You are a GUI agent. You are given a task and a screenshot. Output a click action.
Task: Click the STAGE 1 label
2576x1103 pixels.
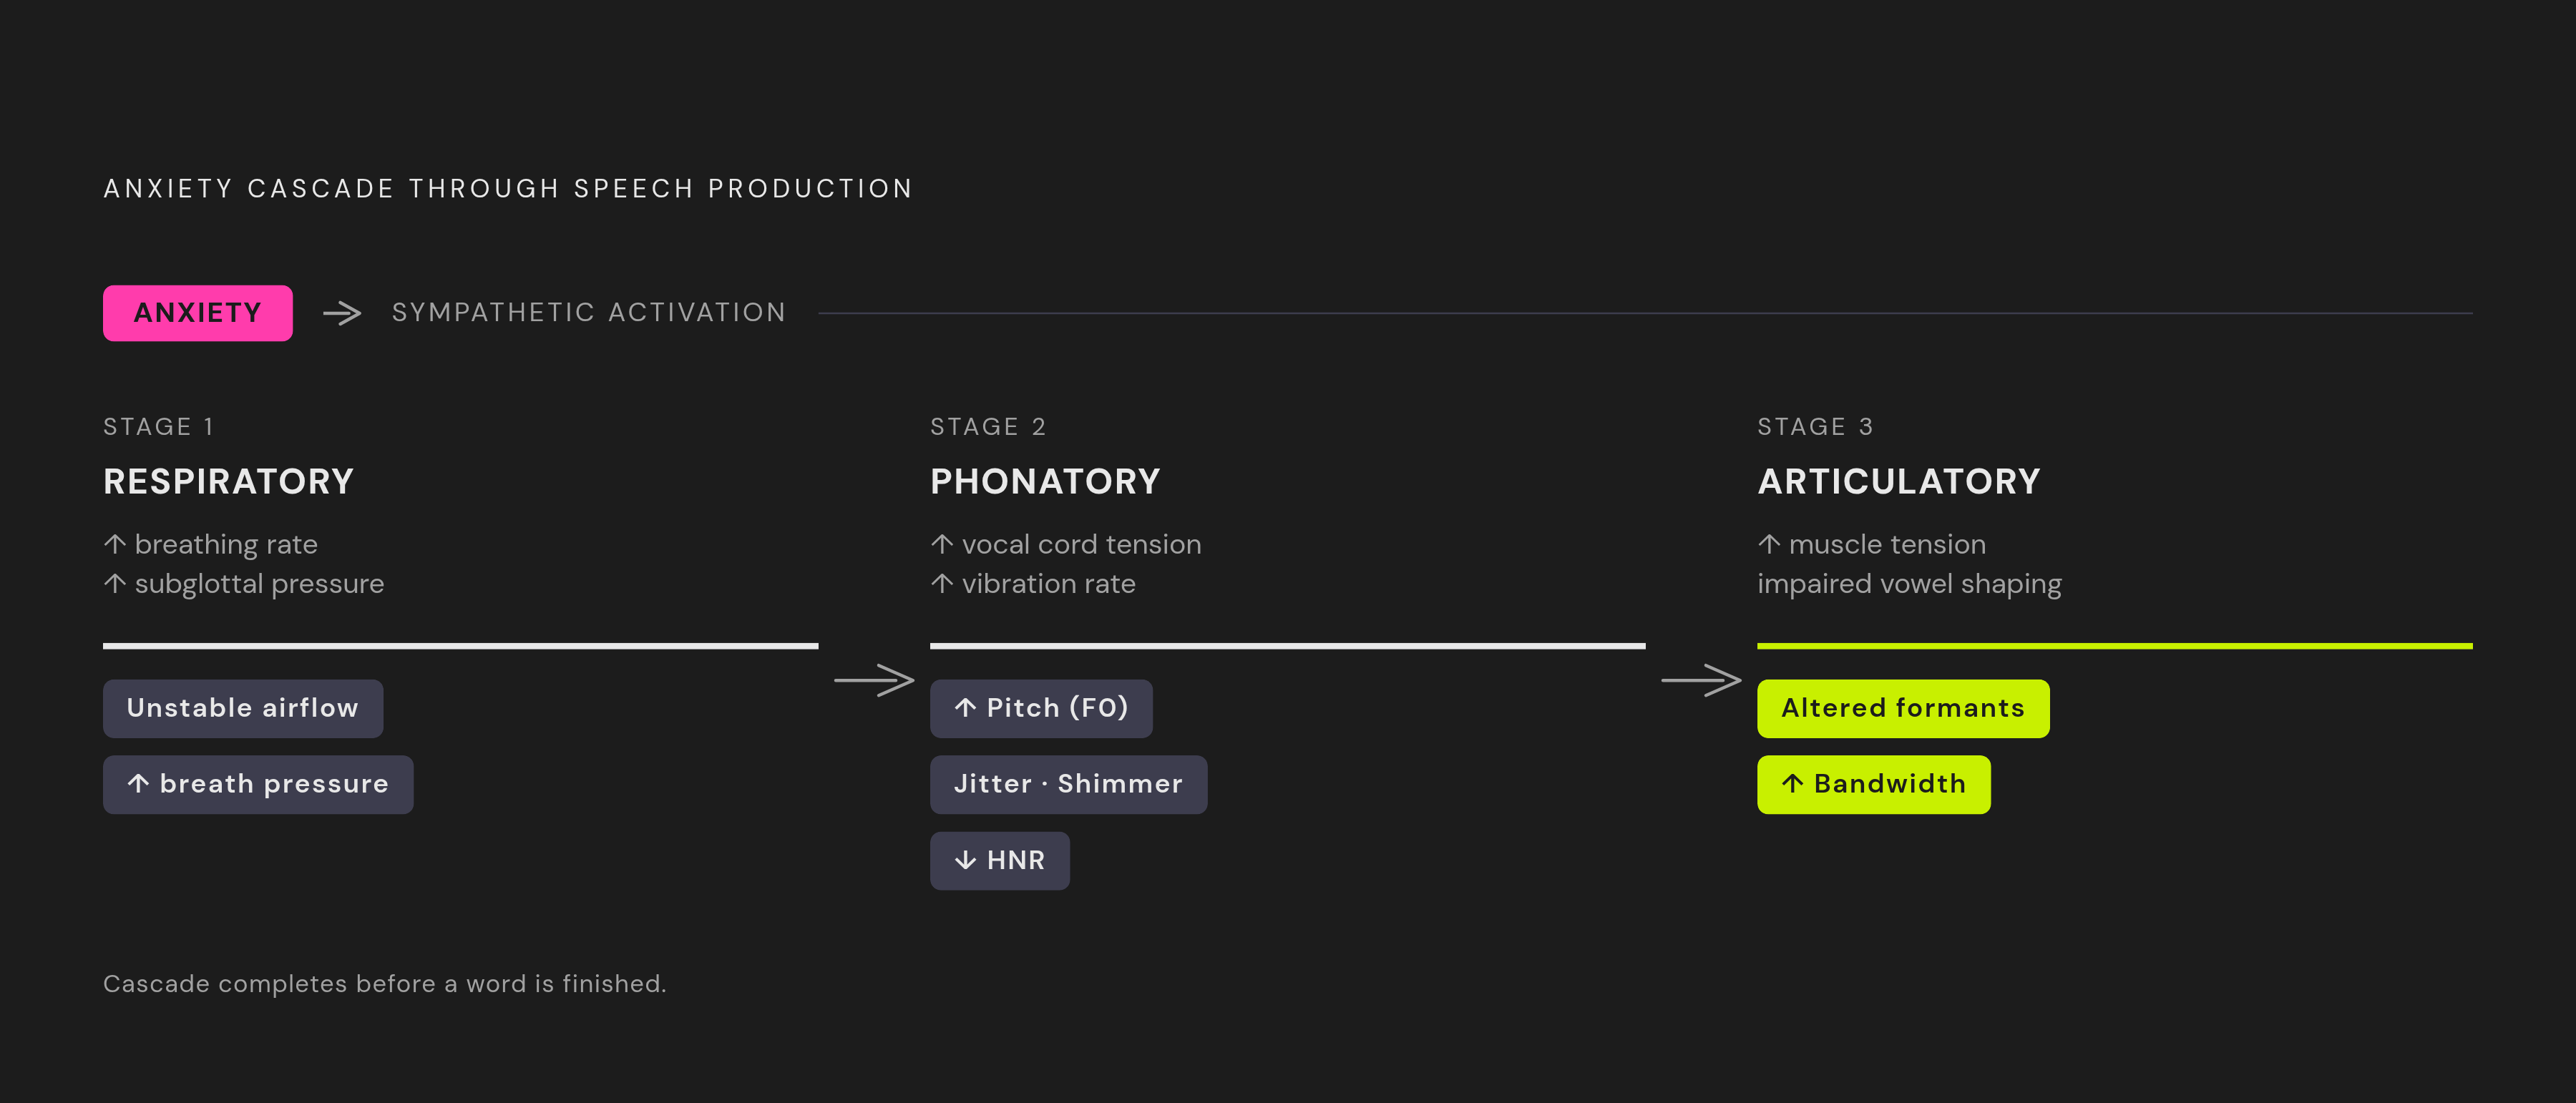pos(158,427)
